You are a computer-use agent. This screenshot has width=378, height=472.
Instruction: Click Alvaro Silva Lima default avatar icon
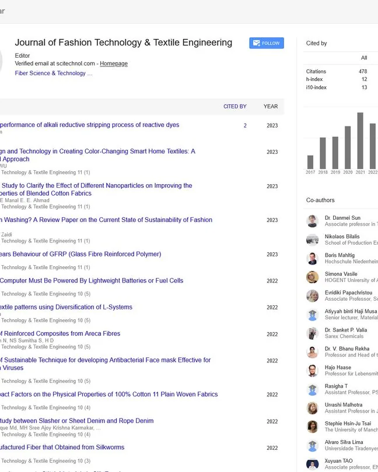[312, 446]
